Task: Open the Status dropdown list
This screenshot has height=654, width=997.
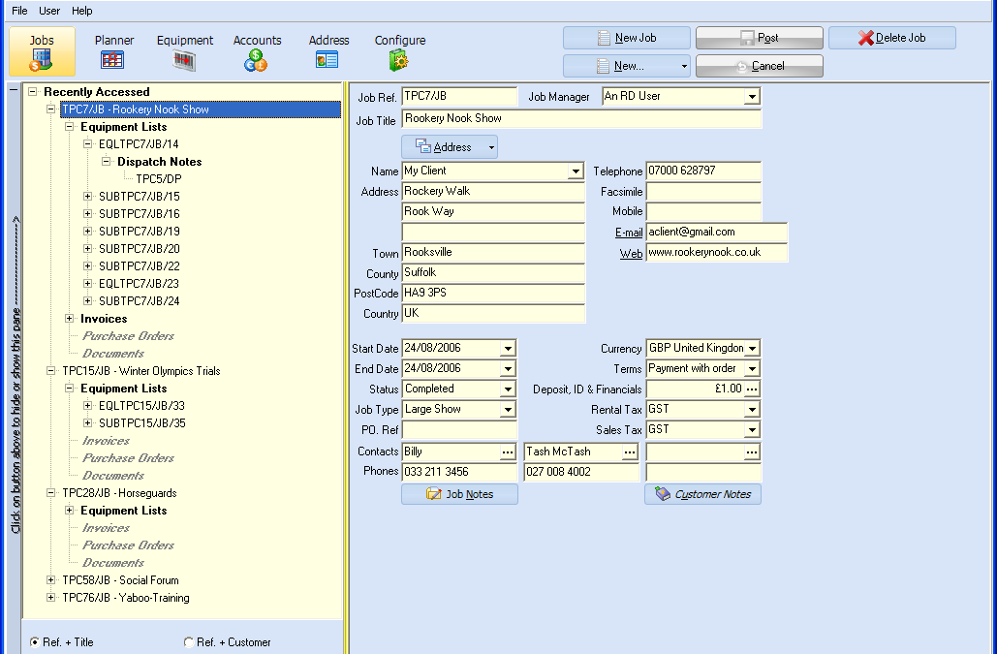Action: [508, 389]
